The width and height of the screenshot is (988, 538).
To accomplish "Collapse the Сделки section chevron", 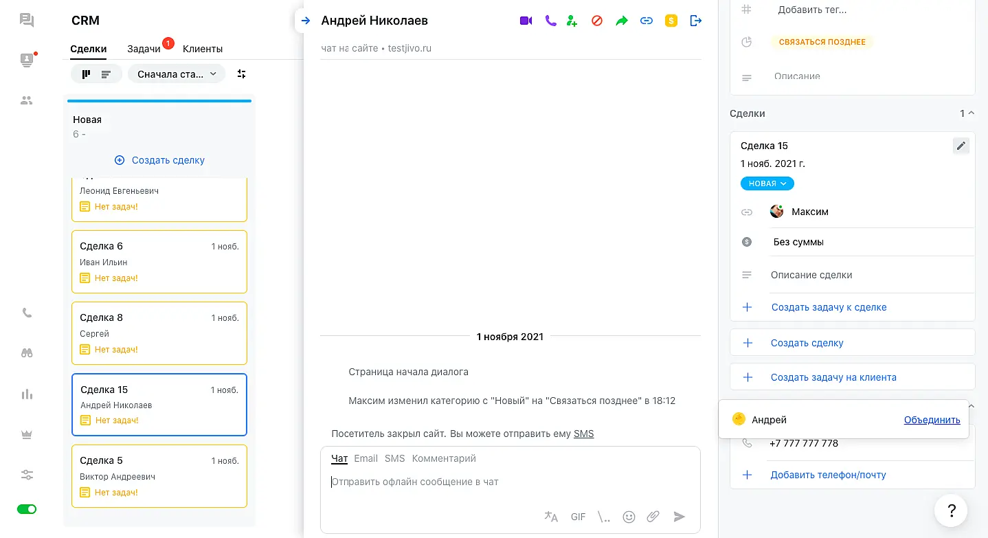I will (x=971, y=113).
